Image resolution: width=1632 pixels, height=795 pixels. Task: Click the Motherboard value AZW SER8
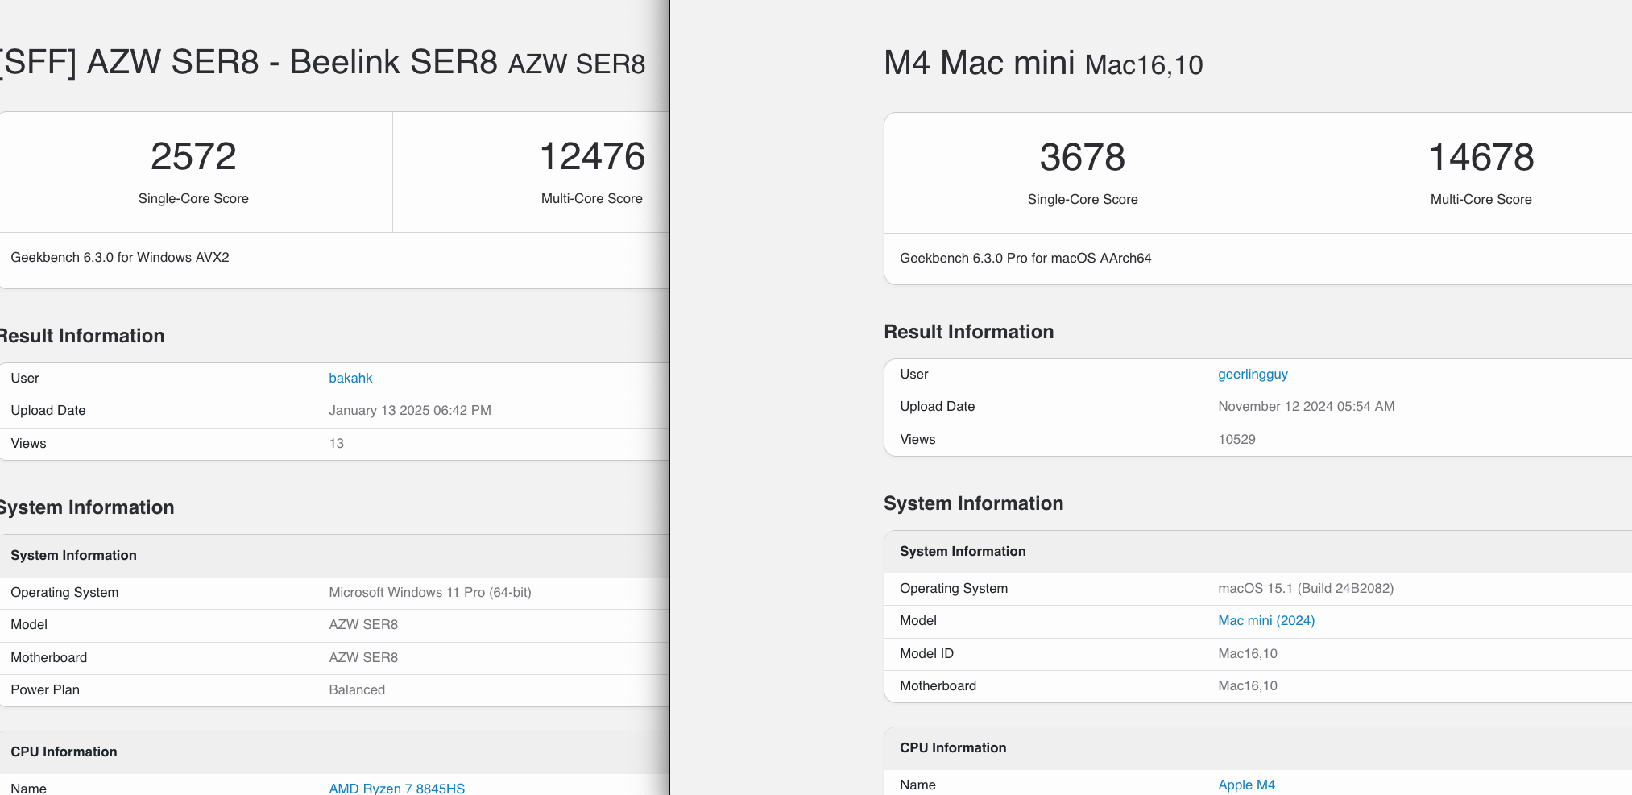(363, 657)
